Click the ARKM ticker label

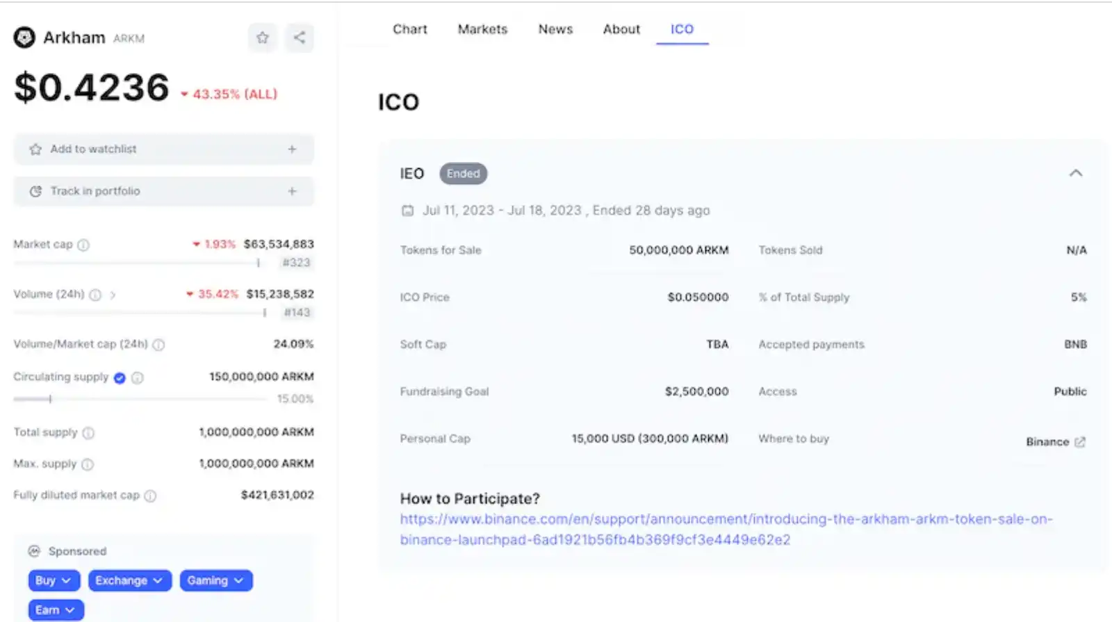point(129,39)
